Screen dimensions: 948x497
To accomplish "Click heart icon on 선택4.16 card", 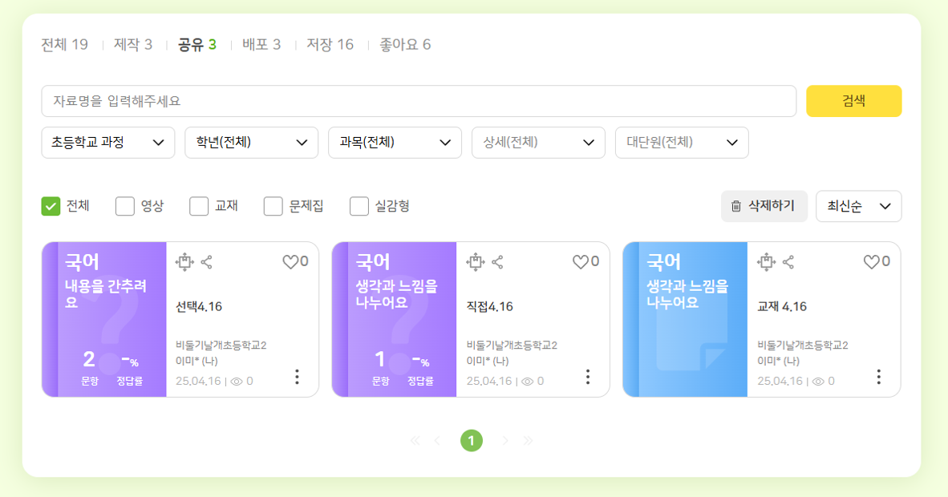I will [290, 262].
